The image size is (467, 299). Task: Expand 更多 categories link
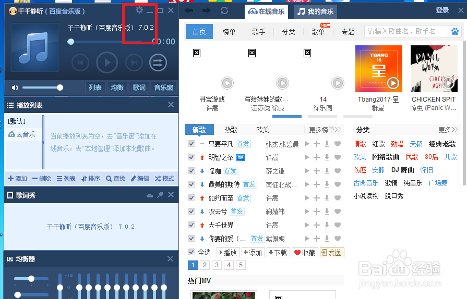tap(448, 130)
